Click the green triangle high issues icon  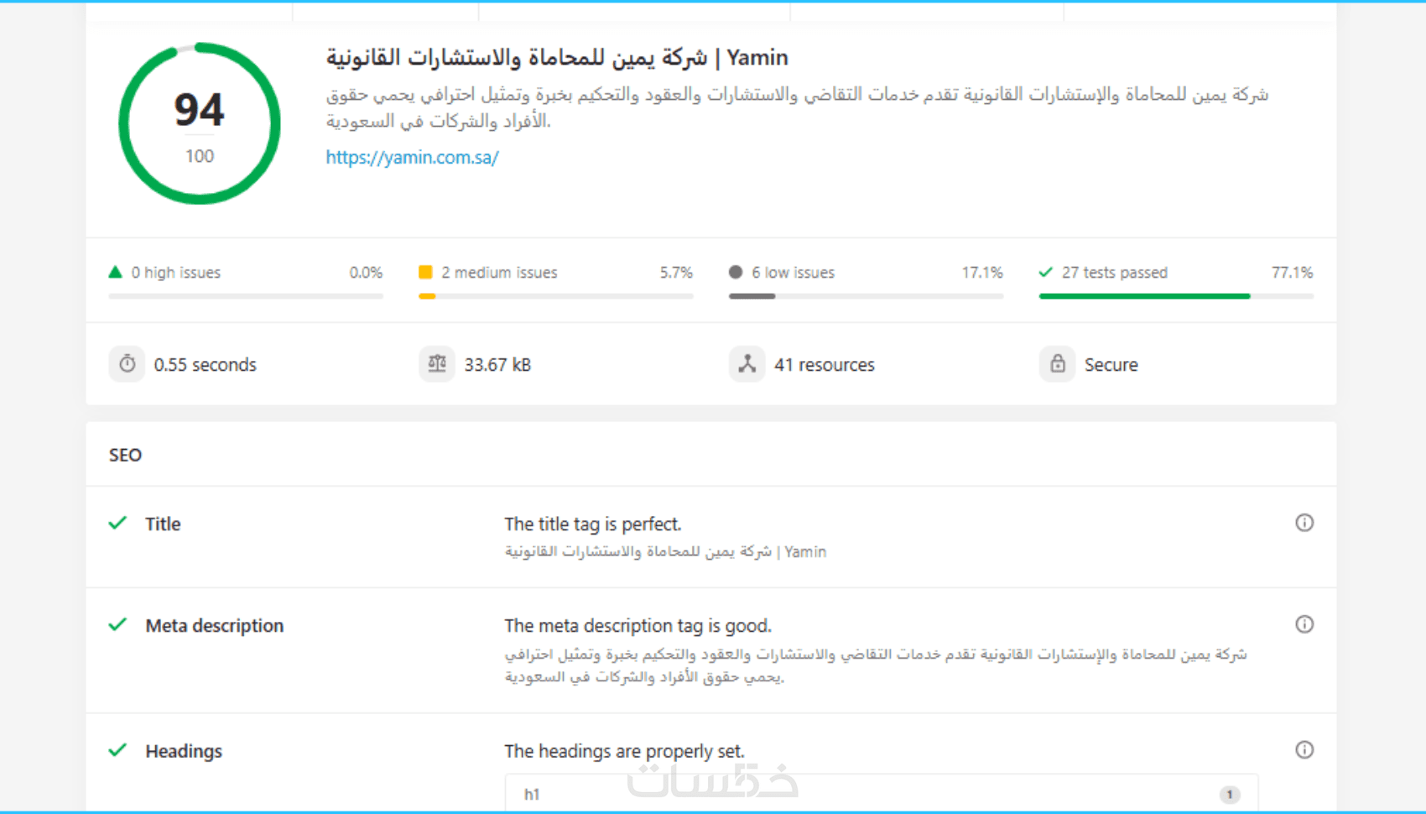coord(116,272)
